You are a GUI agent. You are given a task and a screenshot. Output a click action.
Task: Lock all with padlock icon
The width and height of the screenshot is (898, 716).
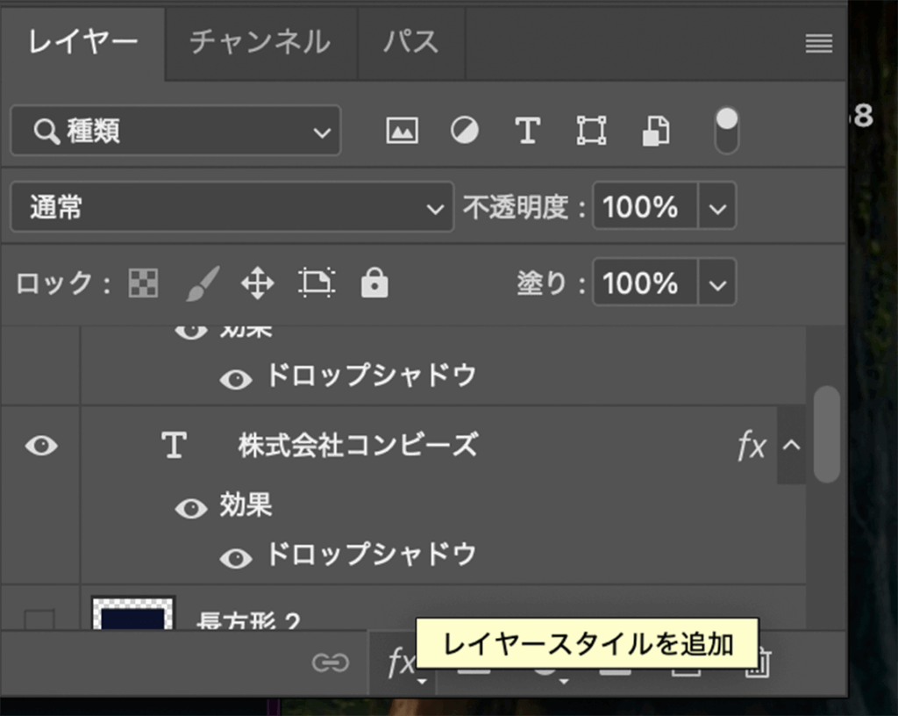(x=374, y=283)
